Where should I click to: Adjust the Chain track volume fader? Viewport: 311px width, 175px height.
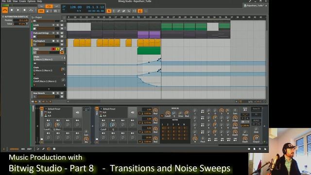48,52
